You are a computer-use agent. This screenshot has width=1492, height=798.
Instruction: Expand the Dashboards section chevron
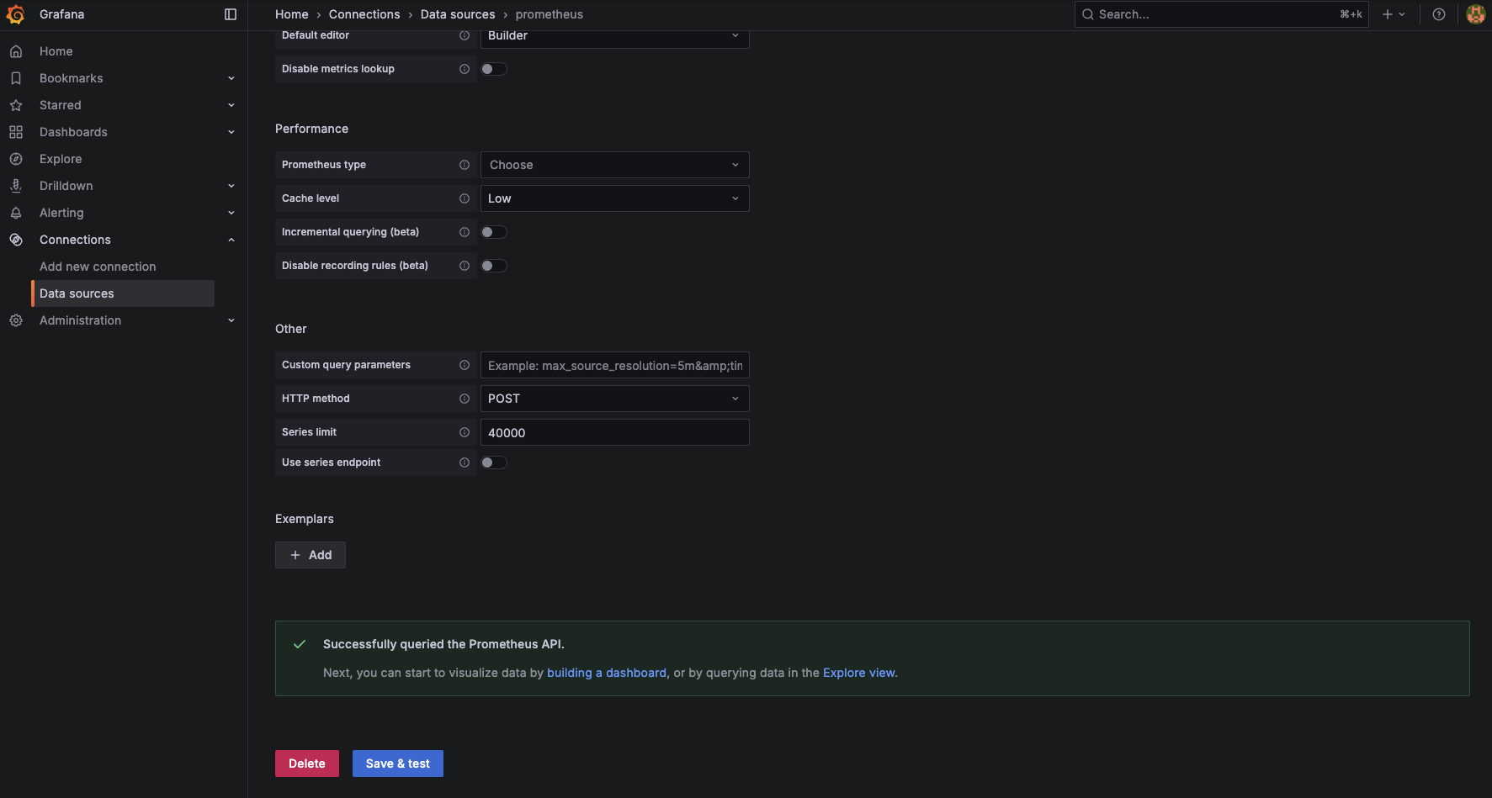(x=231, y=132)
